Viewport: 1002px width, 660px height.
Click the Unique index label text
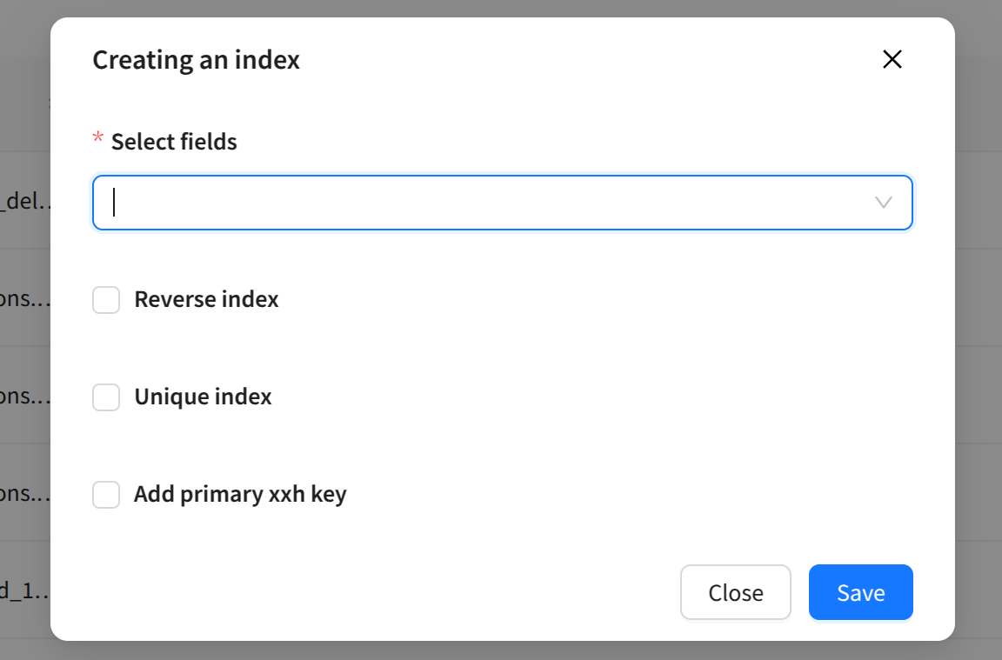coord(203,397)
